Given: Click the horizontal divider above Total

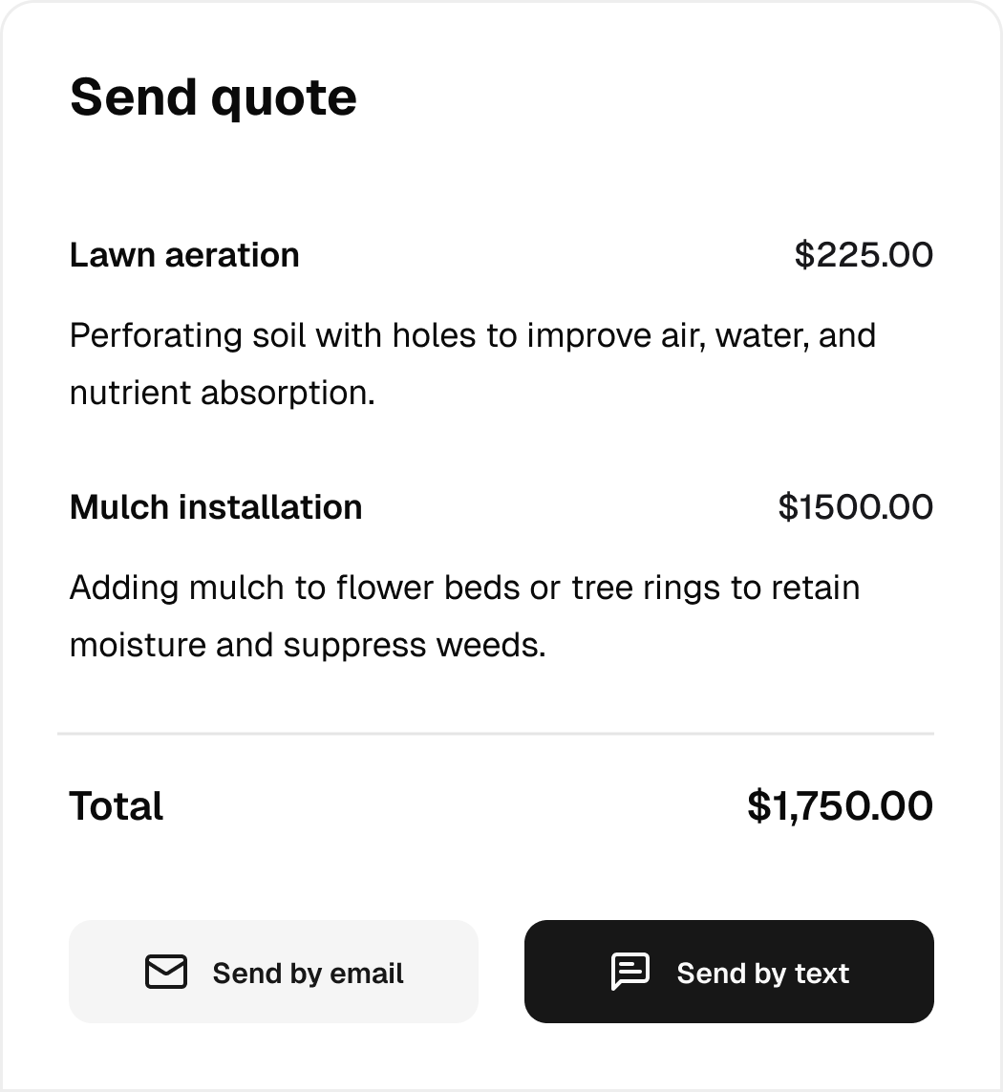Looking at the screenshot, I should click(495, 734).
